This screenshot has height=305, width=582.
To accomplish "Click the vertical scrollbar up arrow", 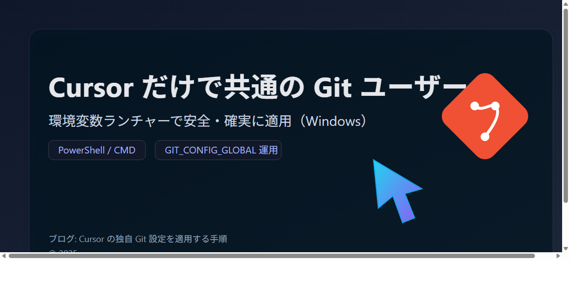I will pos(566,4).
